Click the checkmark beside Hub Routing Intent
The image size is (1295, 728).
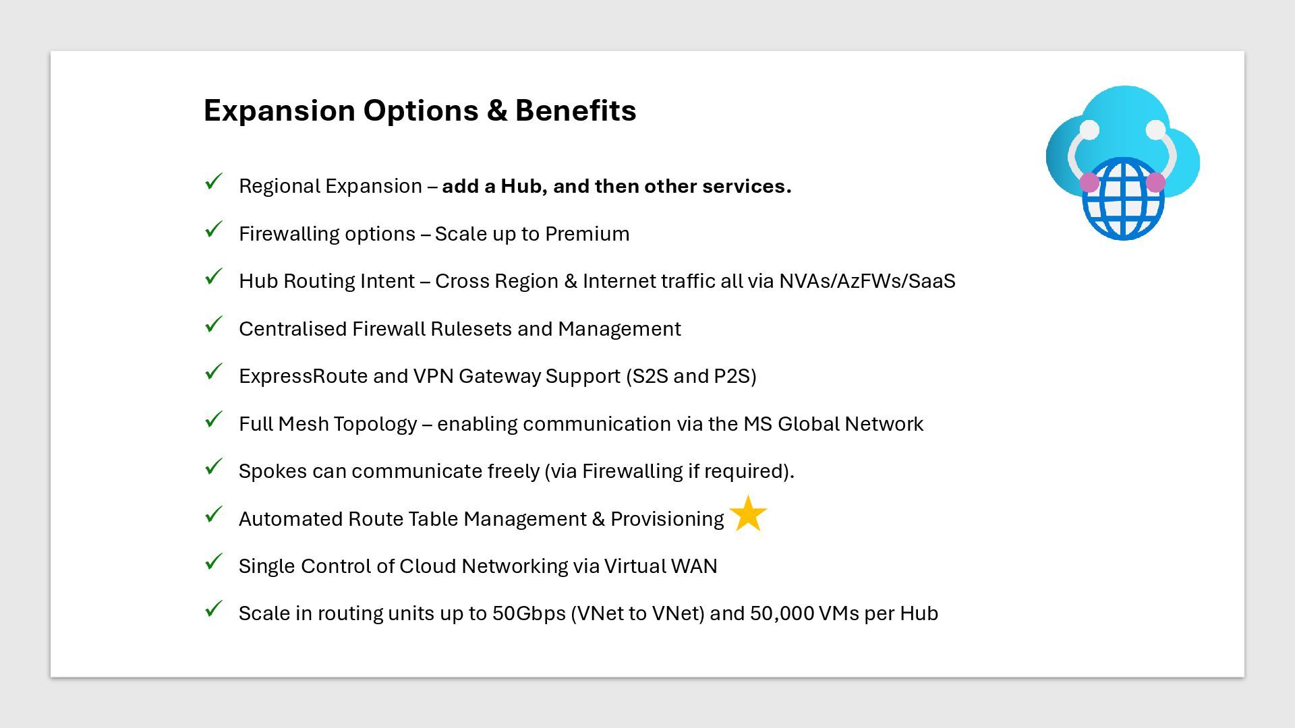(x=214, y=277)
